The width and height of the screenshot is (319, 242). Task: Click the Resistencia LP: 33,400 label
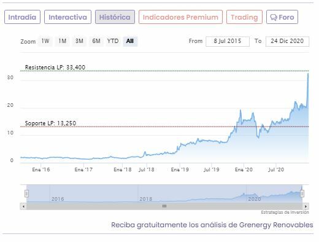click(x=55, y=68)
